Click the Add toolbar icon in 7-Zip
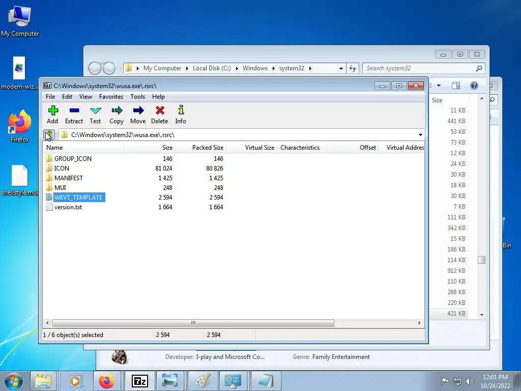The image size is (521, 391). pos(52,115)
